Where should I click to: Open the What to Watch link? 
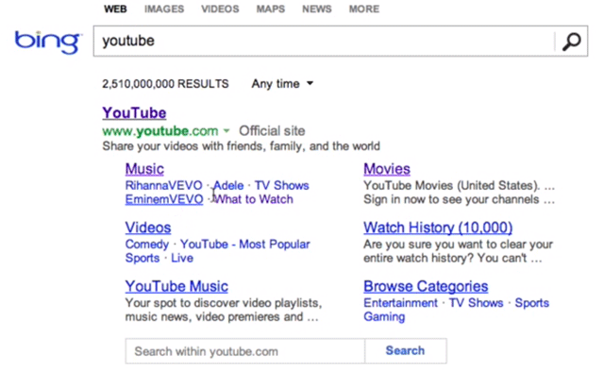[253, 199]
